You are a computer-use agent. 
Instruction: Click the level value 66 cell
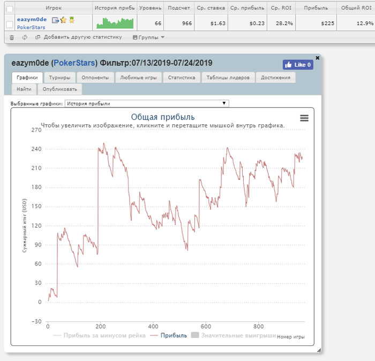tap(150, 23)
